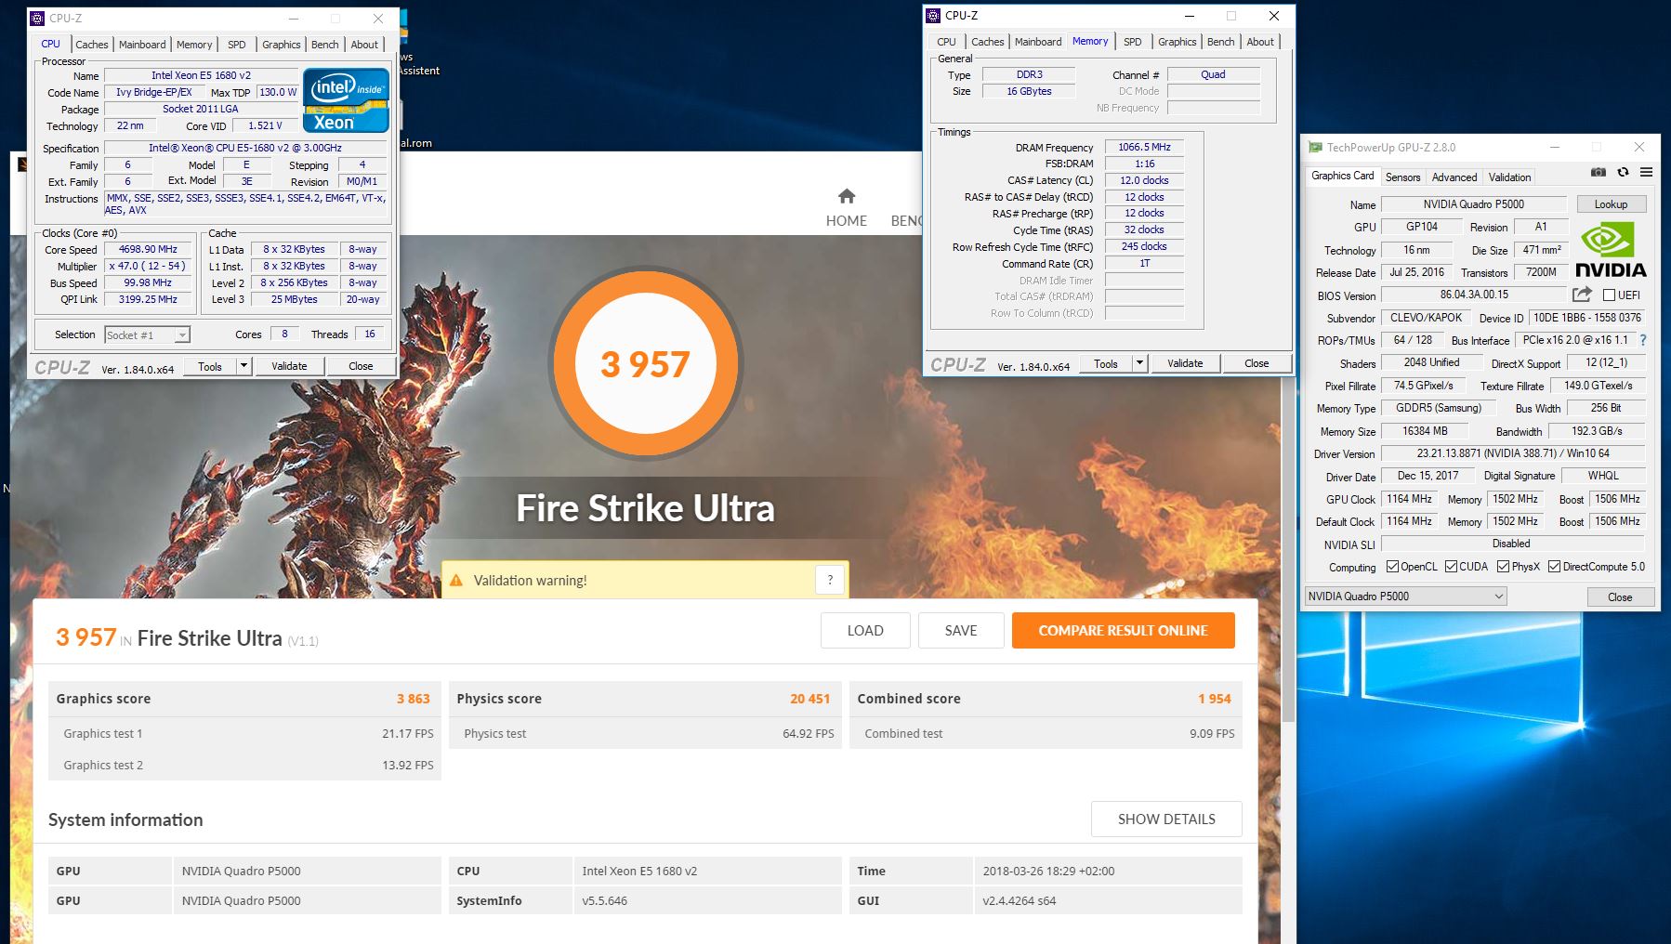Click the 3 957 score circle

click(645, 363)
